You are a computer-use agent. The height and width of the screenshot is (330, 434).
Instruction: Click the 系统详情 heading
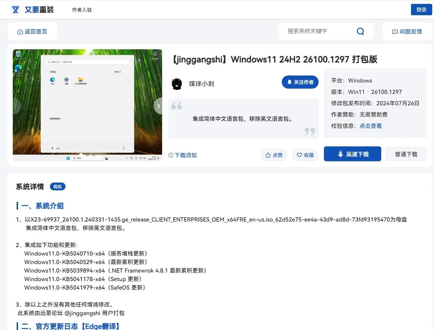[x=30, y=187]
